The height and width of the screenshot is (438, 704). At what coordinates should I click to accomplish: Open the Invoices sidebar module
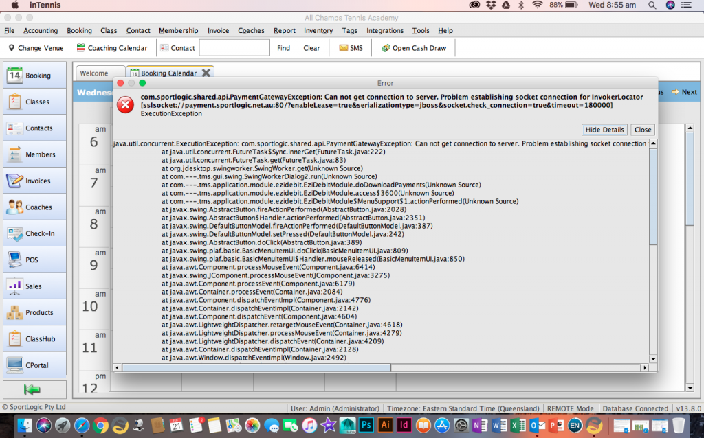pos(34,181)
